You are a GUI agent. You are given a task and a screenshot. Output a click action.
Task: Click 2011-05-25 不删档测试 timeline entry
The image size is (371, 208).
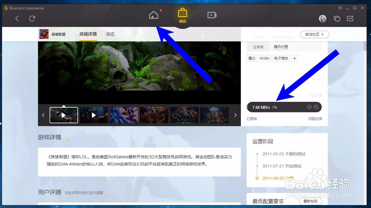click(x=284, y=154)
